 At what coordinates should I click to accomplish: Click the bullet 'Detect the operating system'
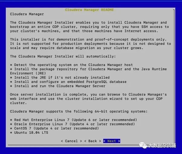click(71, 65)
